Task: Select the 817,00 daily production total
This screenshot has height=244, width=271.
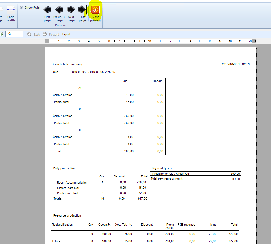Action: 143,198
